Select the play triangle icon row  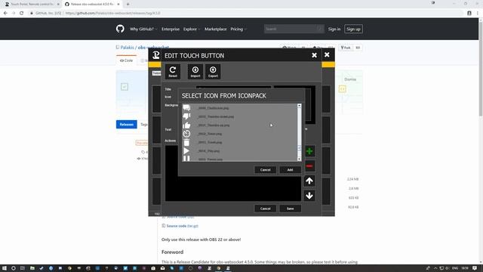240,151
